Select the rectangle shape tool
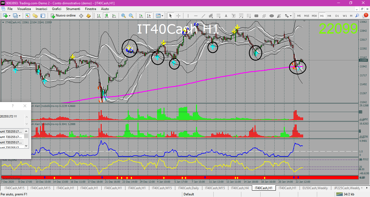Viewport: 370px width, 197px height. point(256,16)
